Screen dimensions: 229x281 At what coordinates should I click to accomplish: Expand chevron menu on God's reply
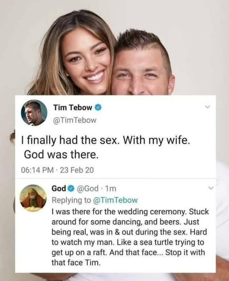211,188
